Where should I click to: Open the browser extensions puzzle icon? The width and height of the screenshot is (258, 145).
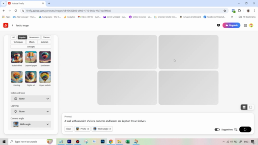tap(239, 11)
